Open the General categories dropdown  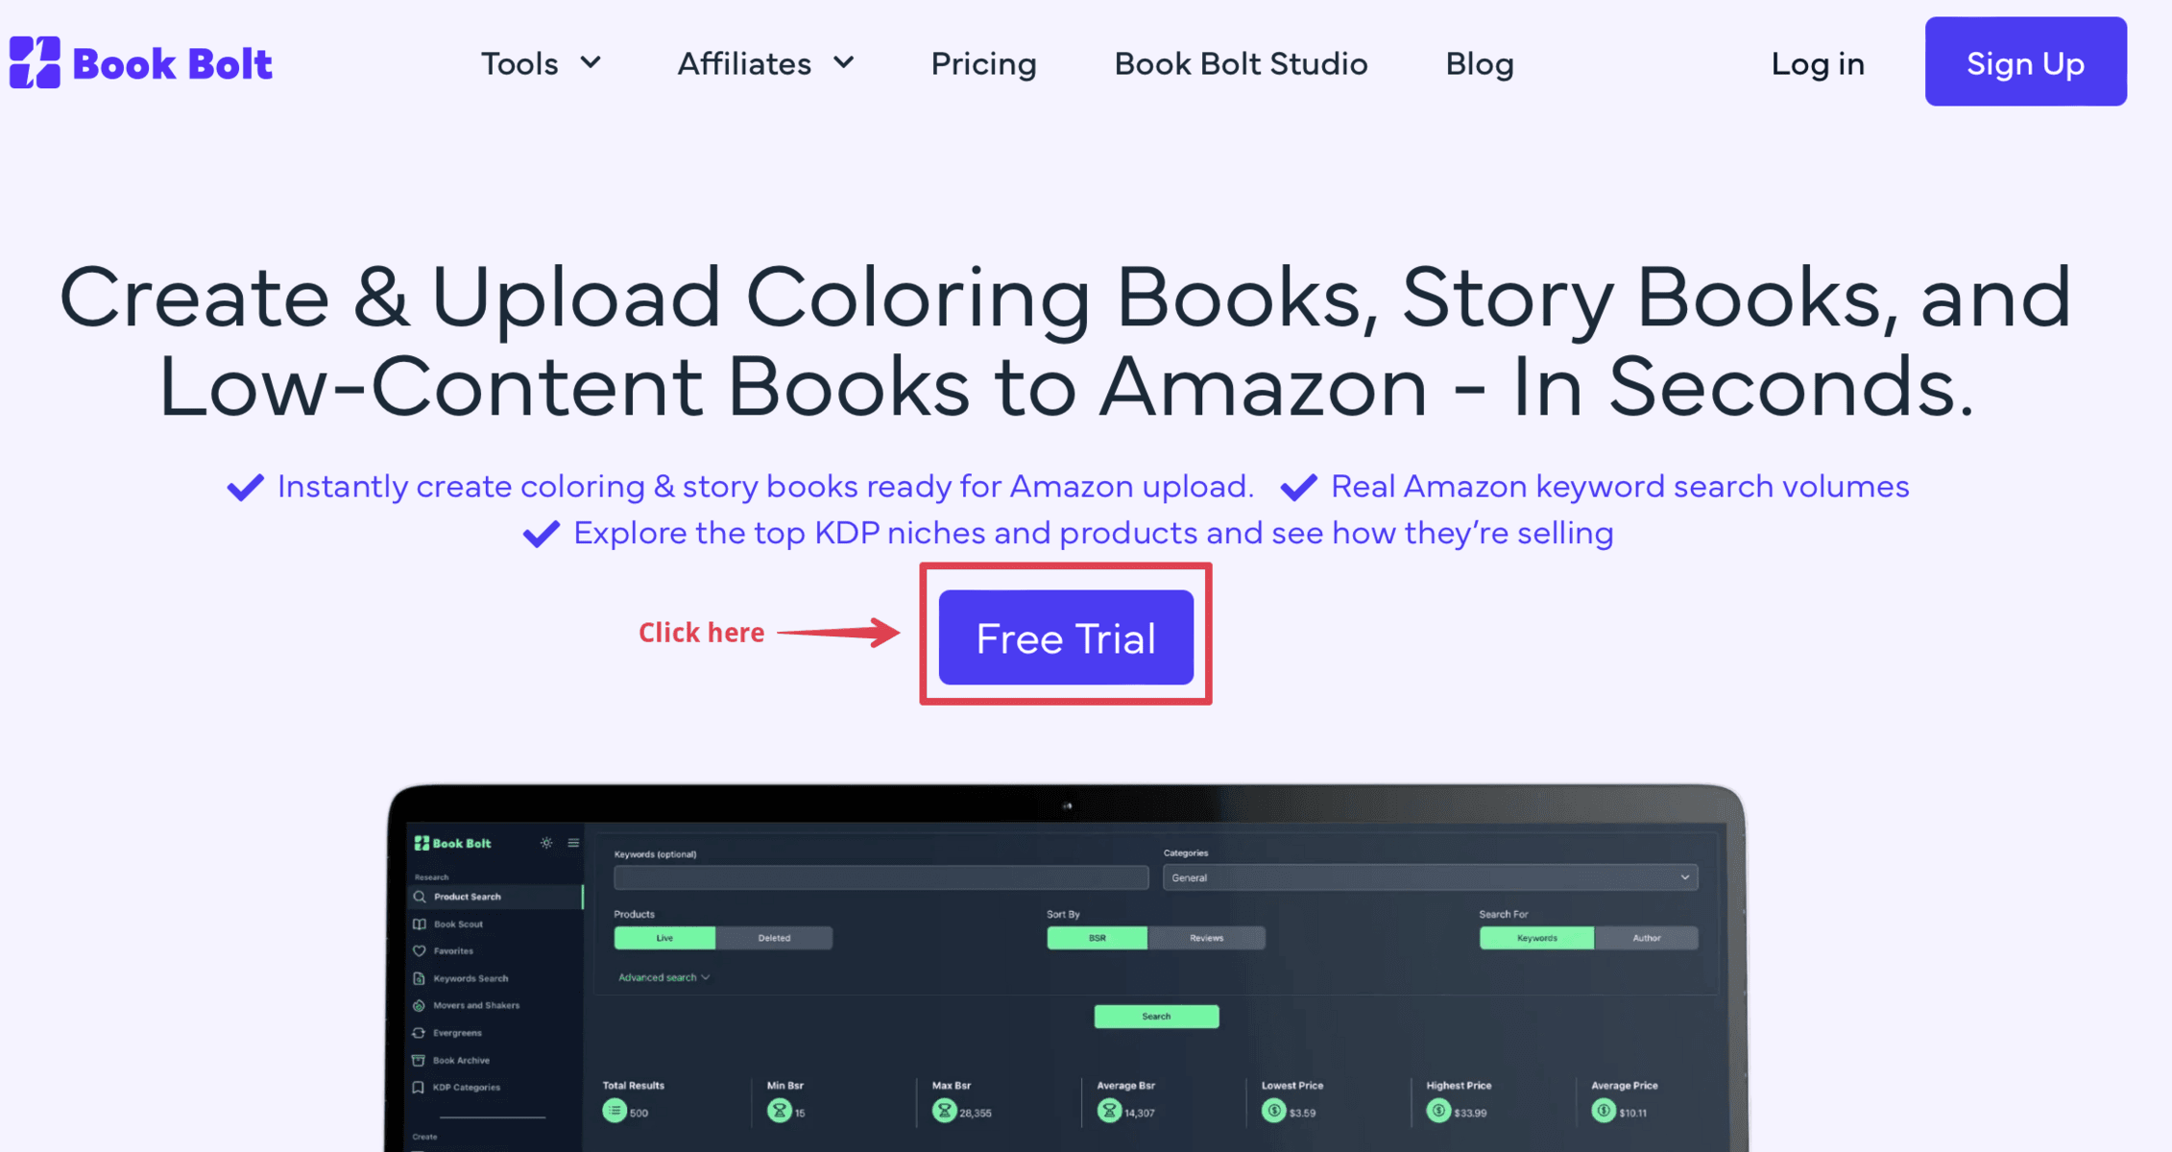pyautogui.click(x=1430, y=877)
